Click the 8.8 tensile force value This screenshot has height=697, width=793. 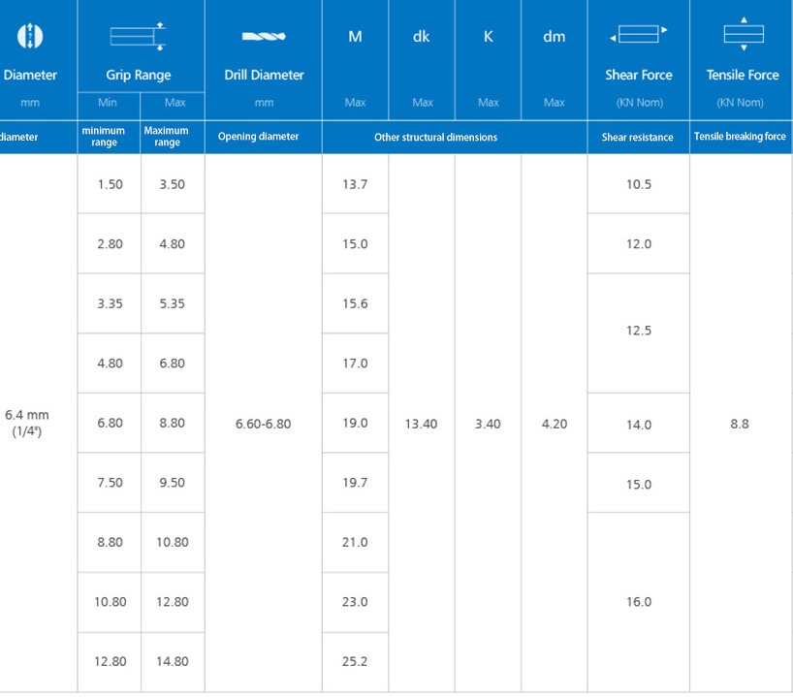coord(740,424)
